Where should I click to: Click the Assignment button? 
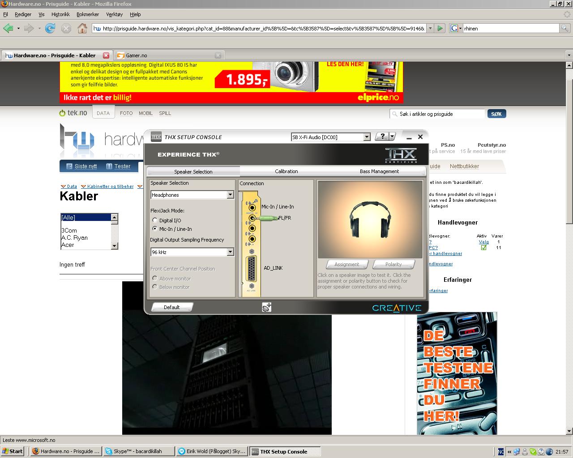tap(347, 264)
